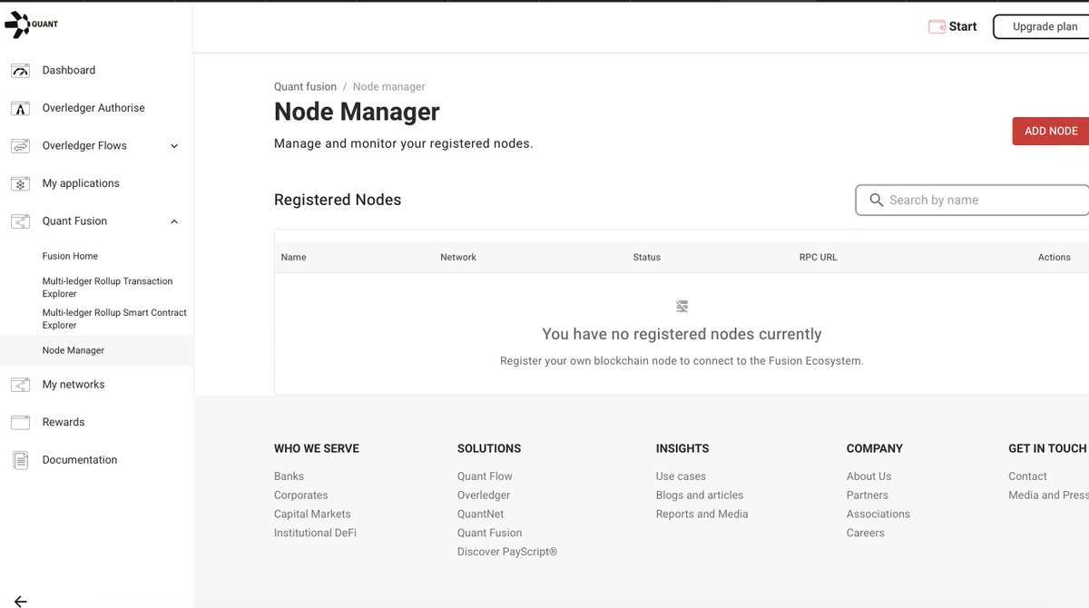
Task: Click Node manager breadcrumb
Action: (x=388, y=87)
